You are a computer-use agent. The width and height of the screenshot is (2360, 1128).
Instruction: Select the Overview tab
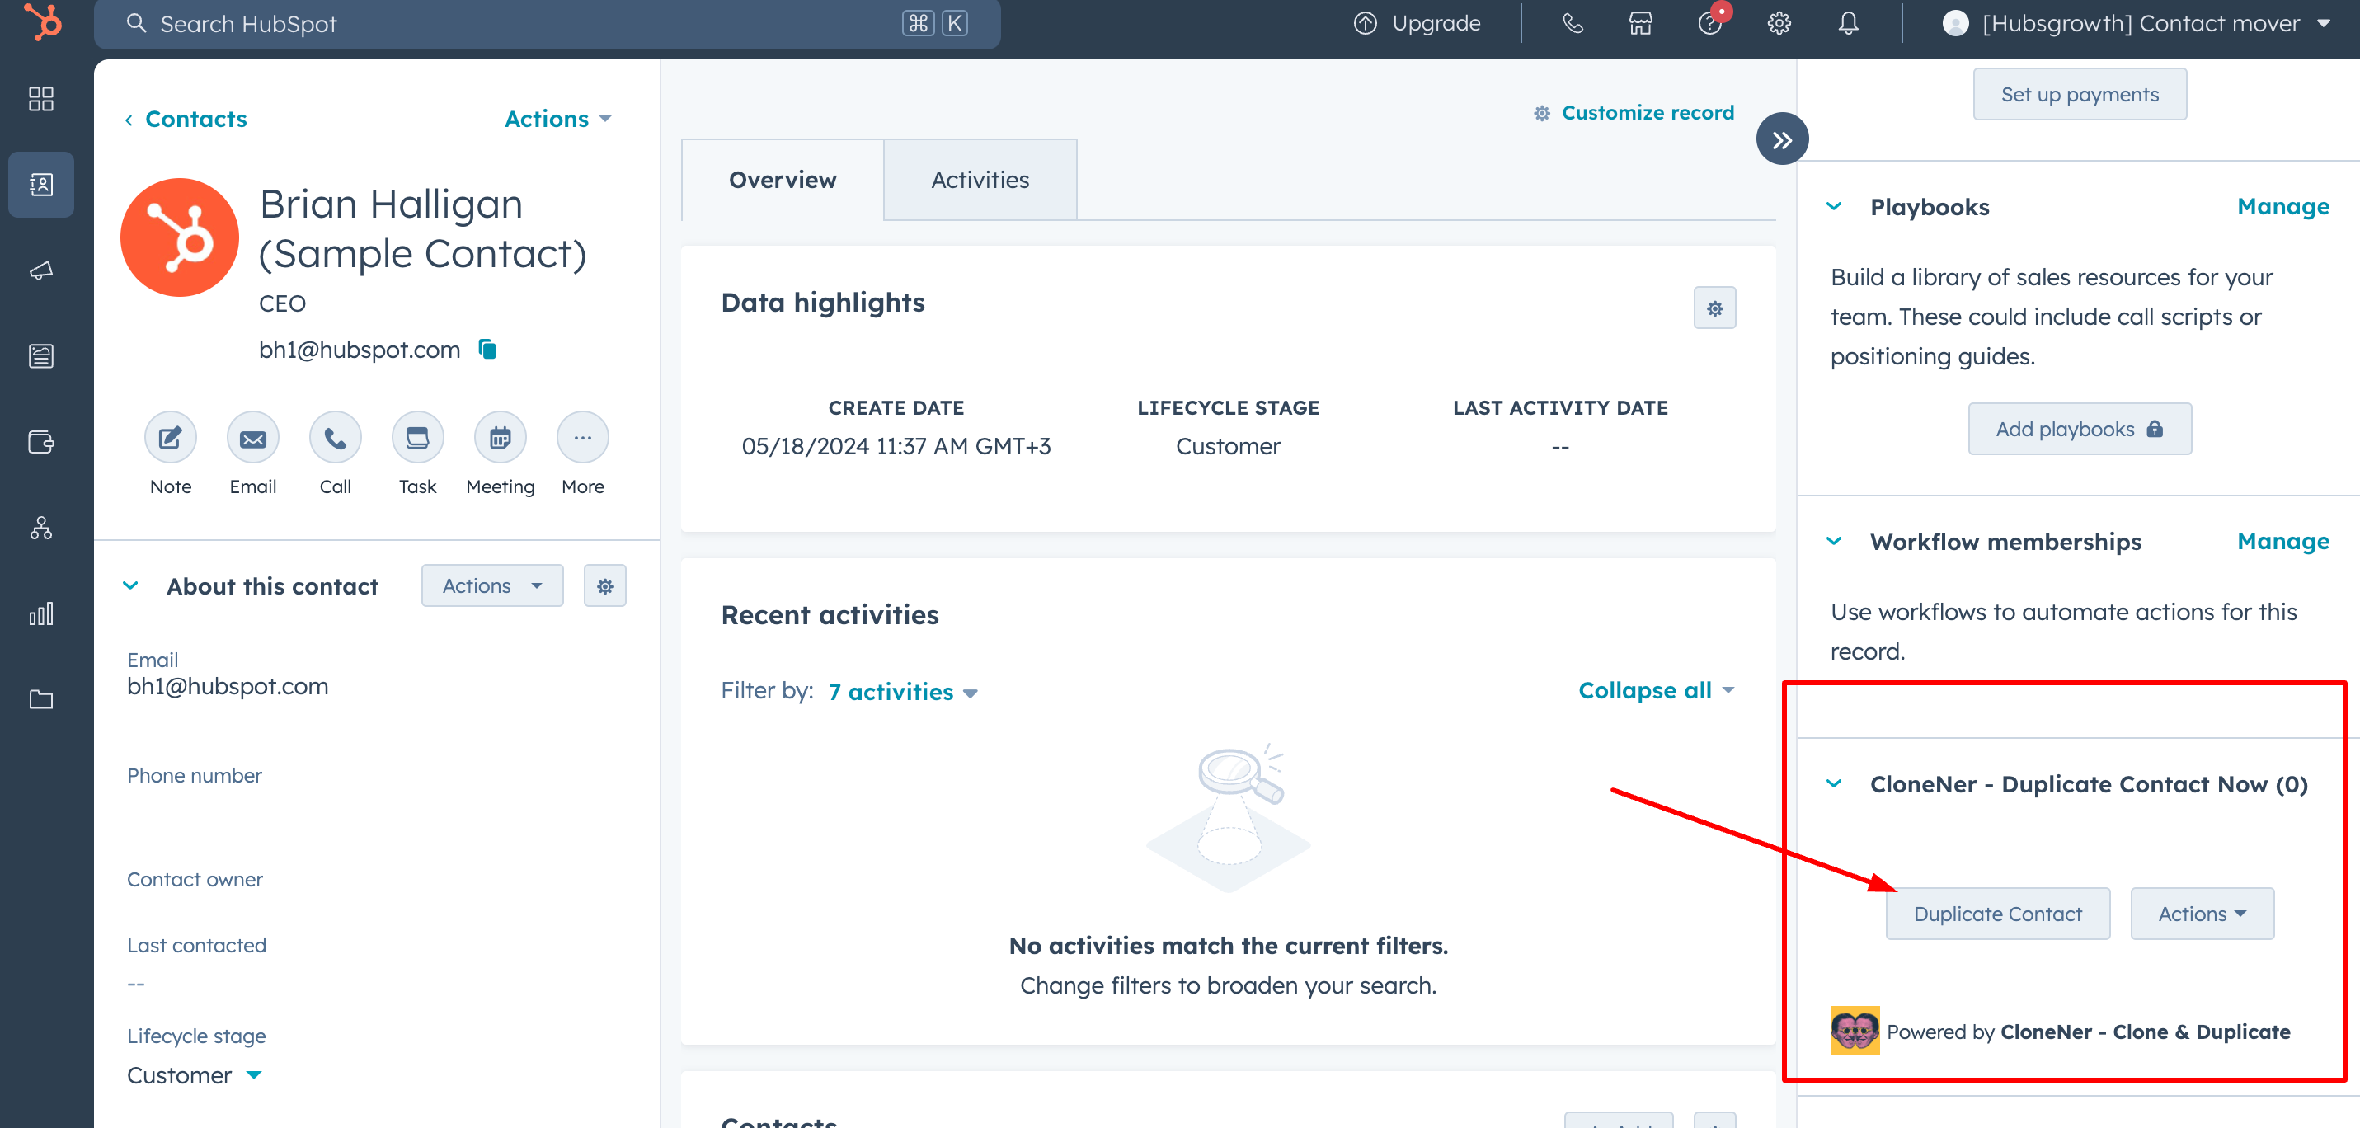(x=783, y=181)
